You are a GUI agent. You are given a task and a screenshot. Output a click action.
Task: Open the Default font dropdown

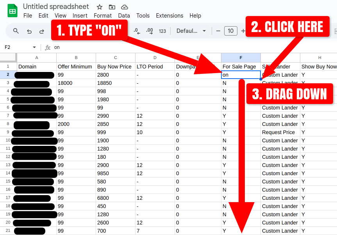point(191,31)
